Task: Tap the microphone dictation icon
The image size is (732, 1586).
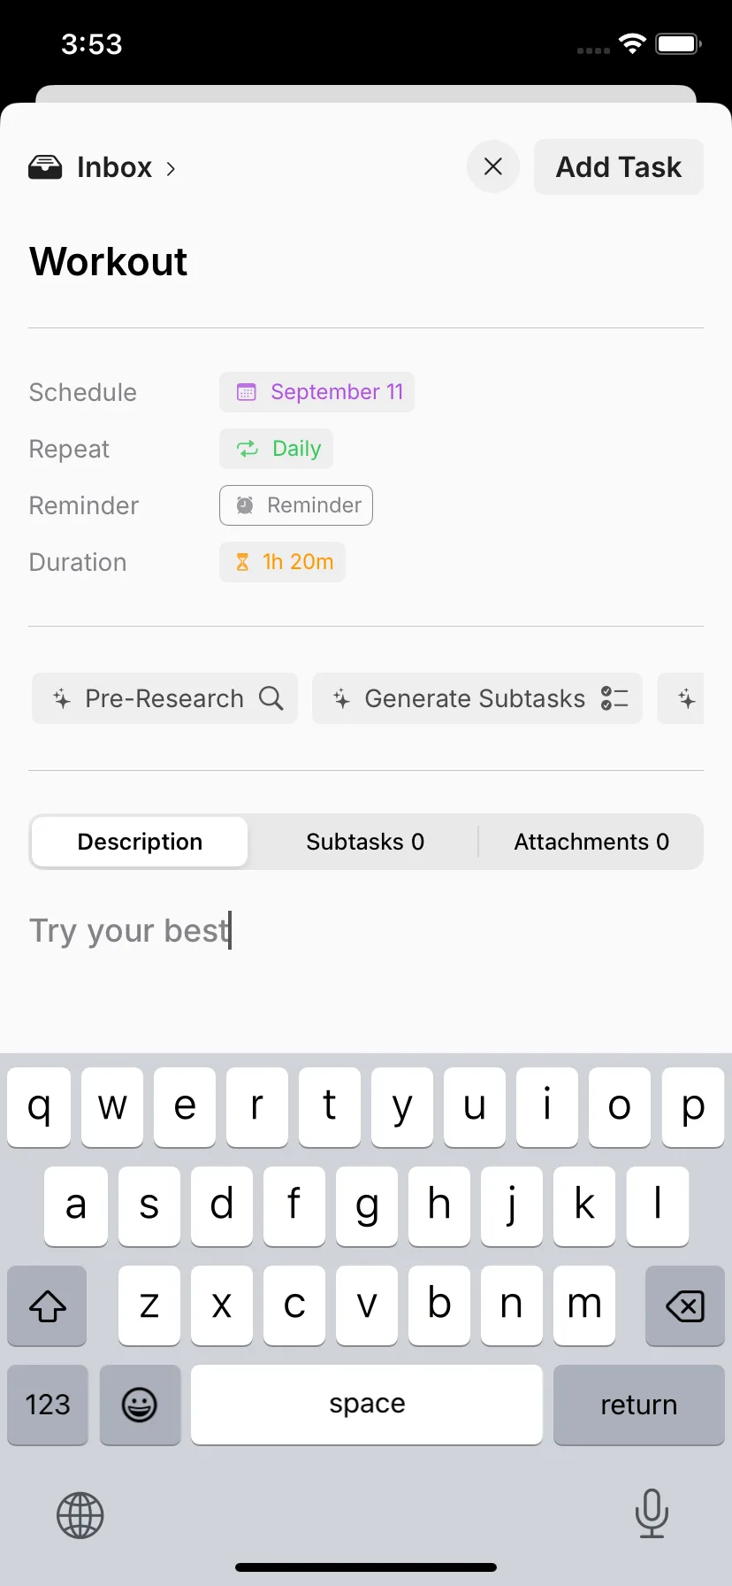Action: click(652, 1513)
